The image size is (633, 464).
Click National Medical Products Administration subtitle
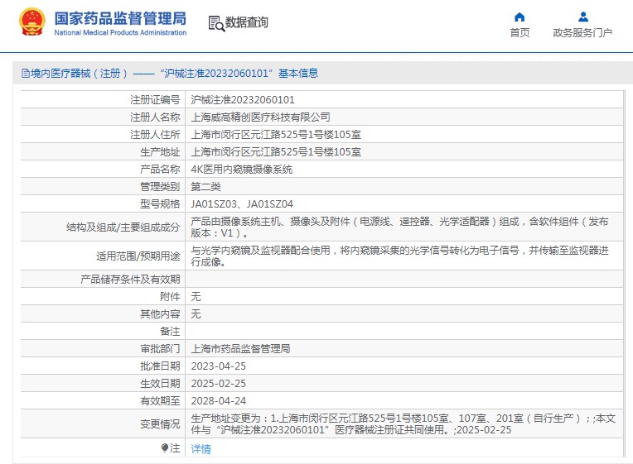(120, 32)
